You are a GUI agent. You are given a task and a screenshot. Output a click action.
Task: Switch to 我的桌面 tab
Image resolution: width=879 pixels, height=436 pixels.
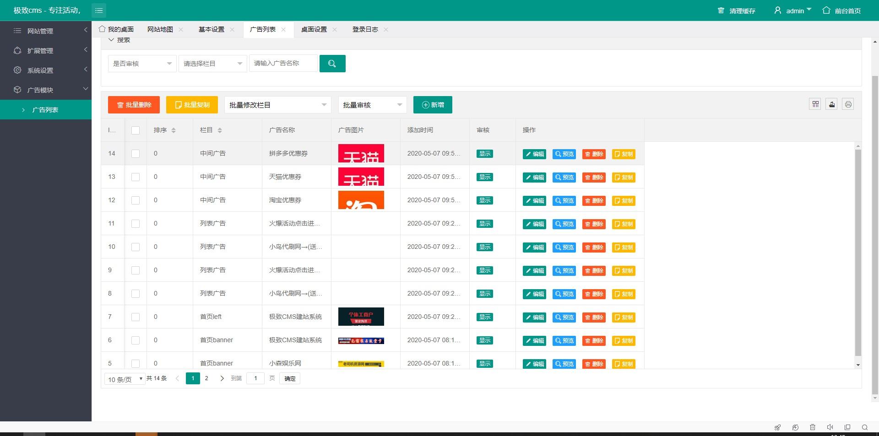[x=116, y=29]
